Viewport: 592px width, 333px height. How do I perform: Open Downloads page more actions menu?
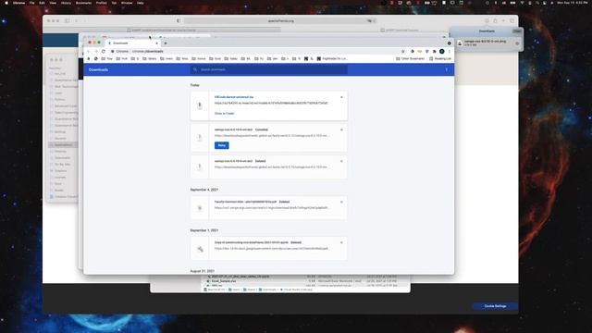click(446, 69)
